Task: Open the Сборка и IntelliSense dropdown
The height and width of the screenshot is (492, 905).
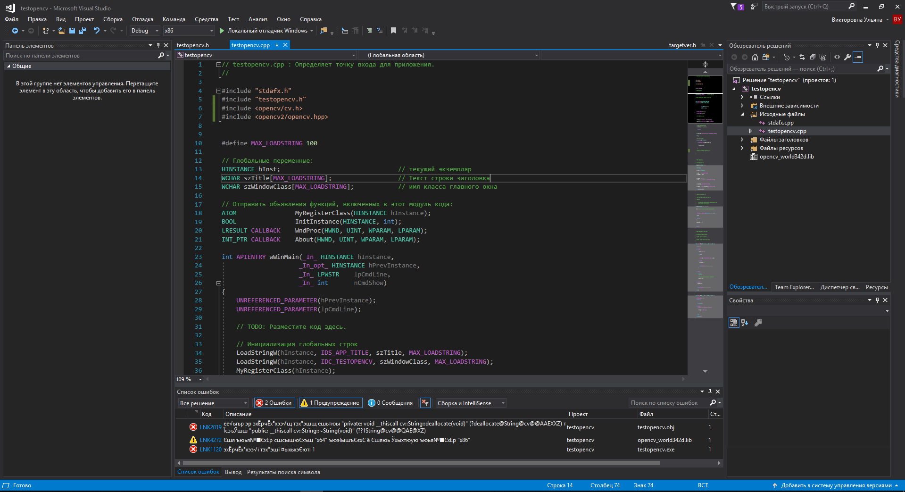Action: pyautogui.click(x=471, y=403)
